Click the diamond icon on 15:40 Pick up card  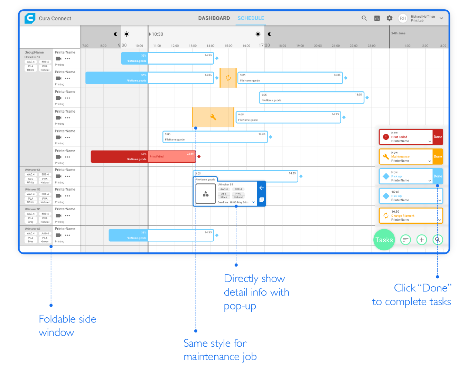tap(386, 196)
